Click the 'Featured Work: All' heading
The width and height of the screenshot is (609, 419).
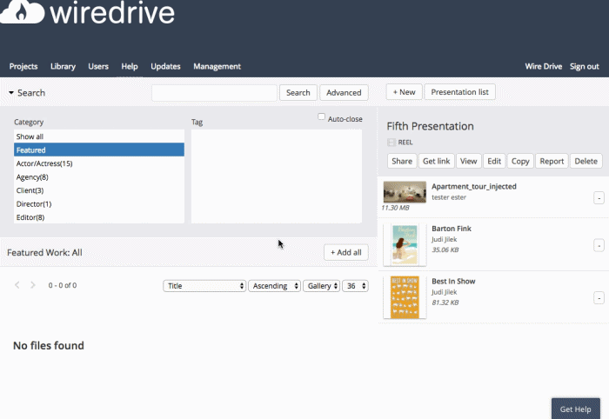[x=44, y=253]
